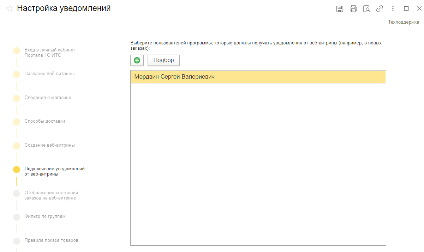This screenshot has width=424, height=252.
Task: Click the save diskette icon
Action: pyautogui.click(x=340, y=9)
